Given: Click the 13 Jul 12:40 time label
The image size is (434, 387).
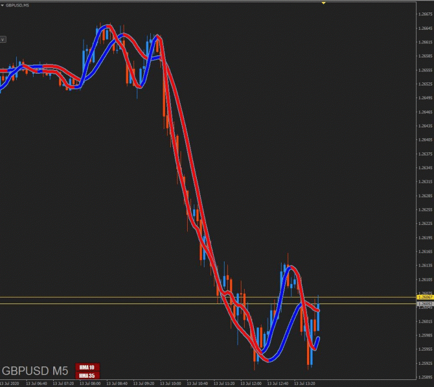Looking at the screenshot, I should [x=278, y=383].
